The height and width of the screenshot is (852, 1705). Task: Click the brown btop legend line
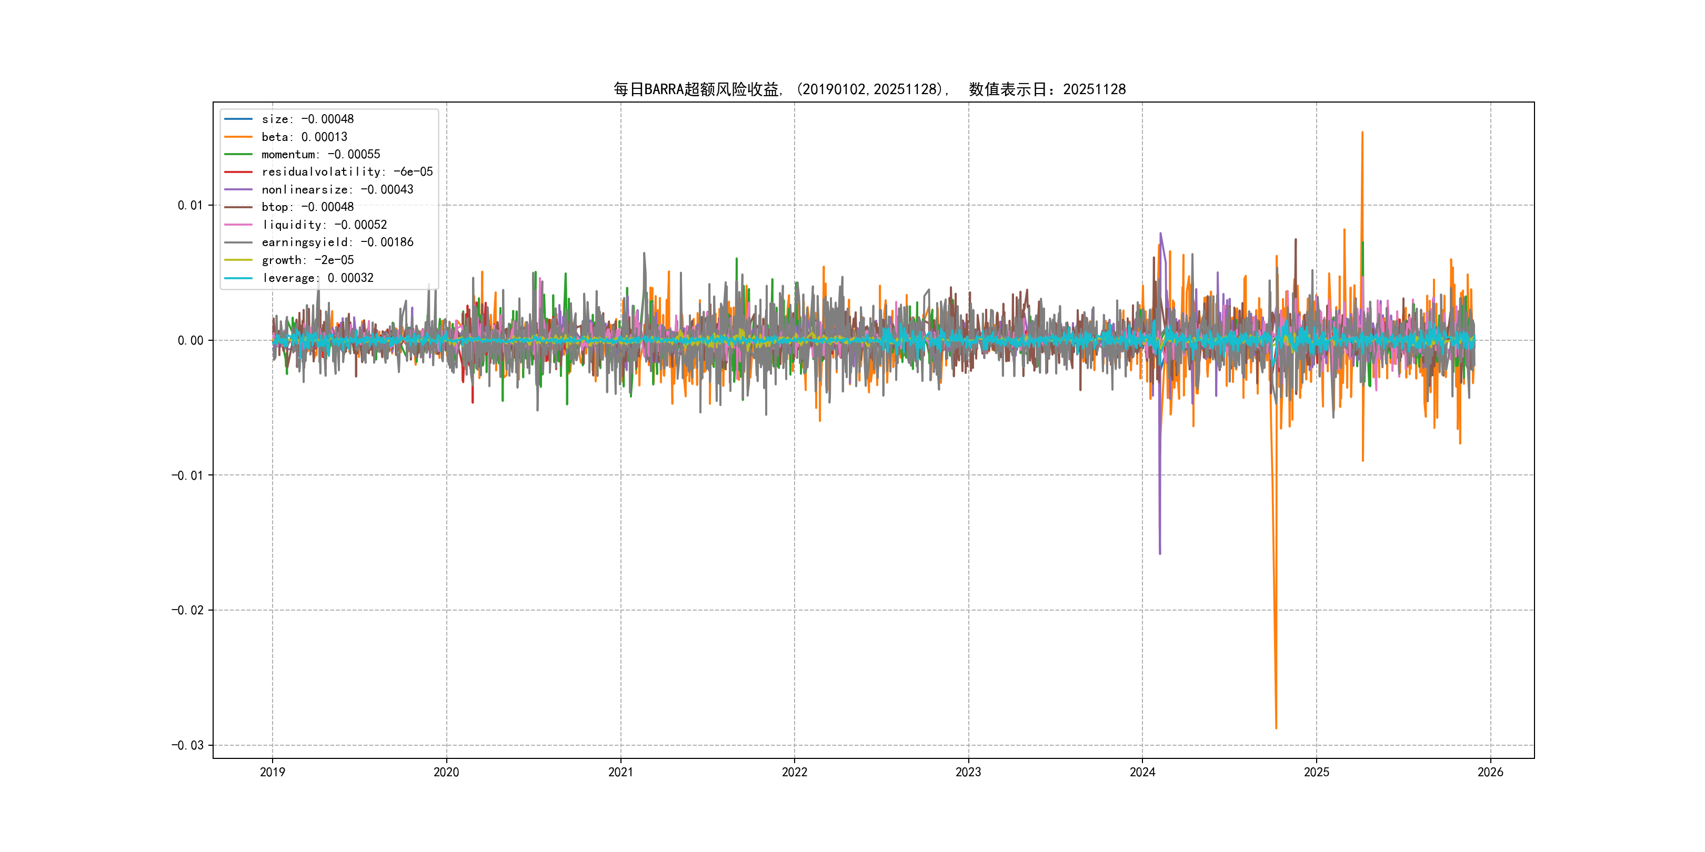238,207
